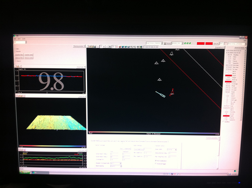The width and height of the screenshot is (252, 188).
Task: Click the red grid toolbar icon
Action: pos(117,47)
